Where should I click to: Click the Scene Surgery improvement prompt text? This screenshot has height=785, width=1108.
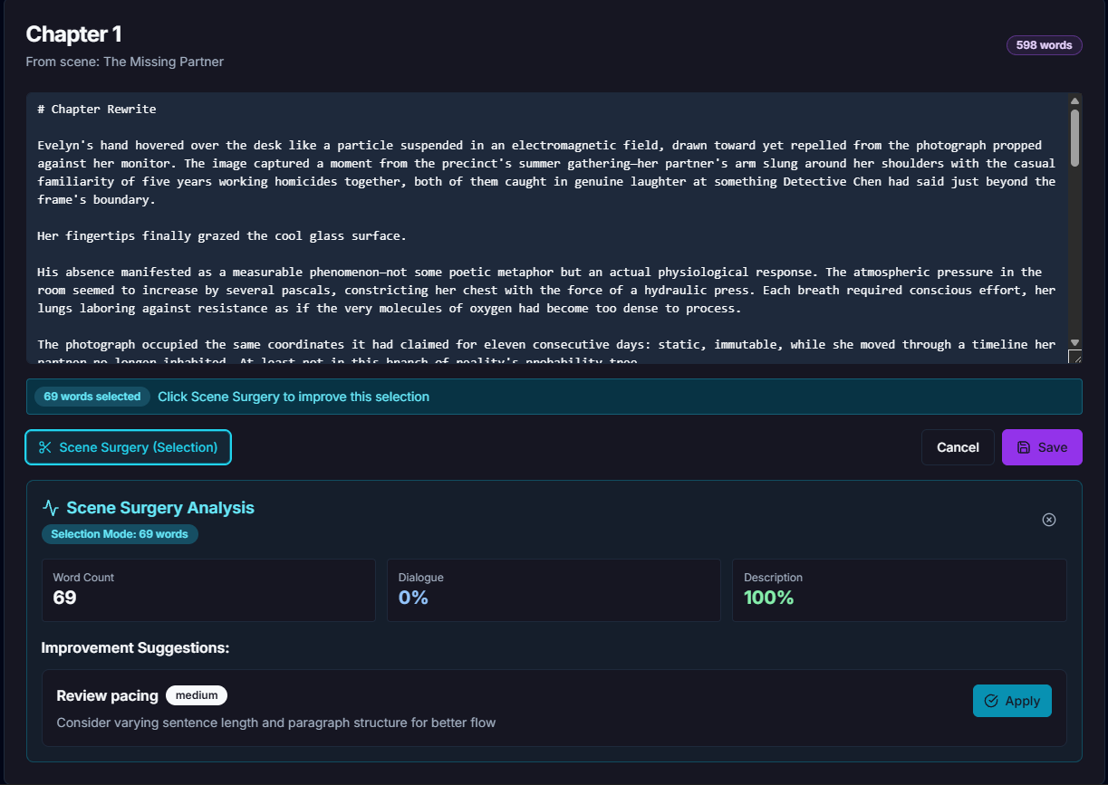tap(294, 396)
